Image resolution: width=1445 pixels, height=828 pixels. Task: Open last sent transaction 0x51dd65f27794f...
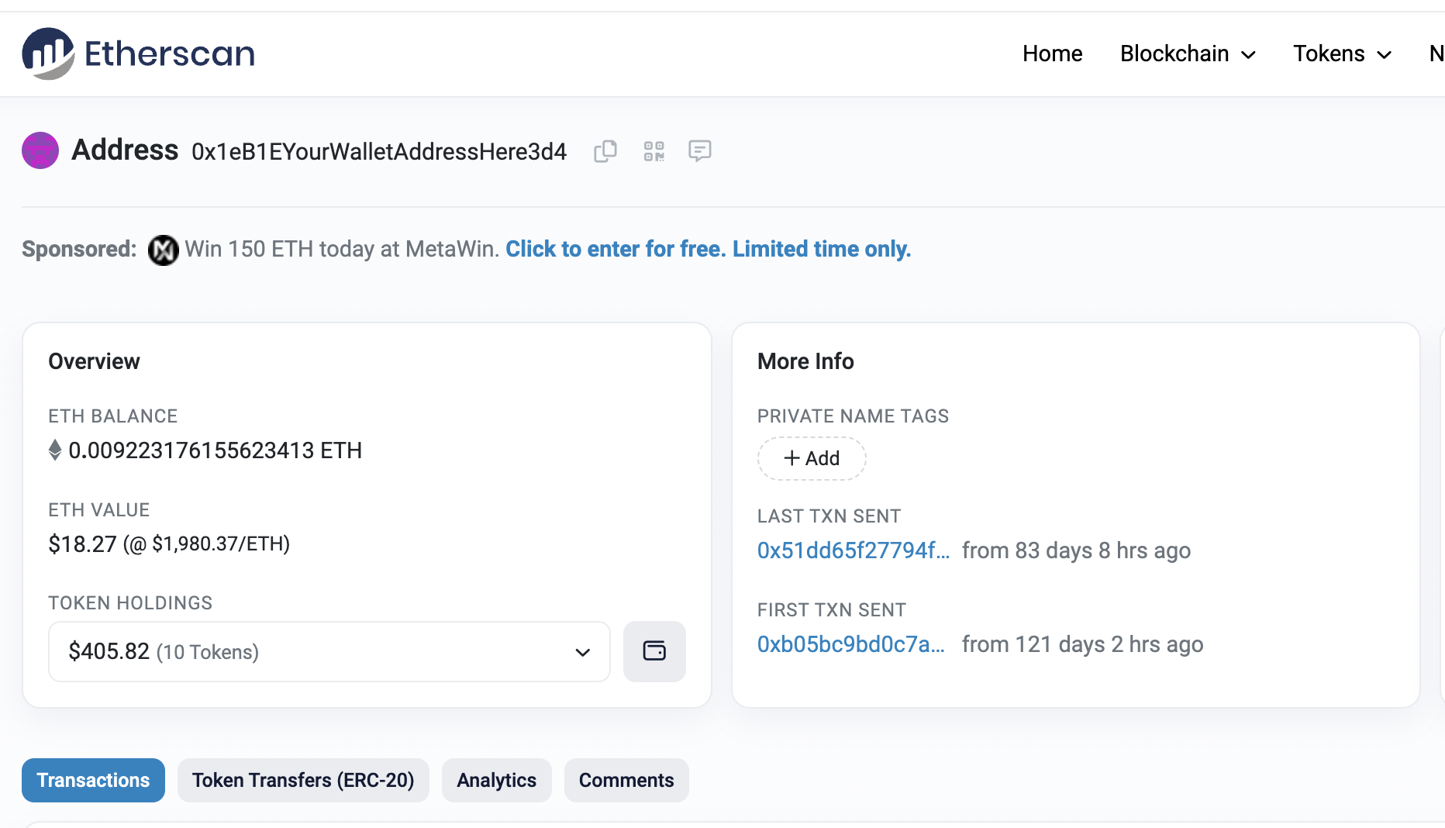pyautogui.click(x=854, y=550)
